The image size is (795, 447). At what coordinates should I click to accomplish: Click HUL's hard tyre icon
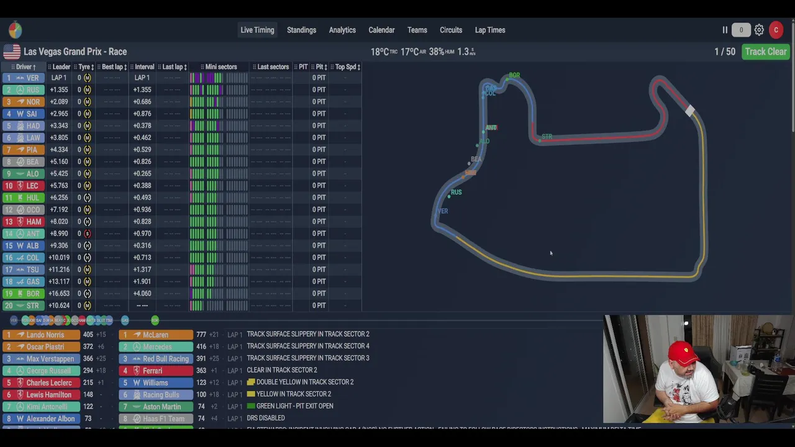(x=87, y=197)
